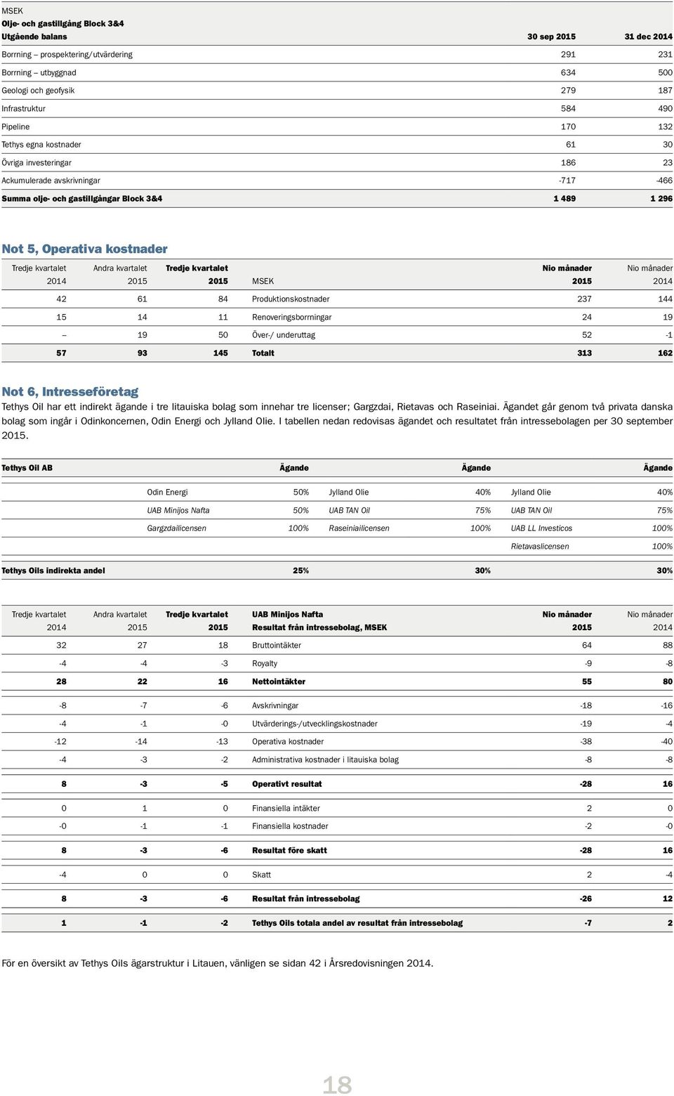Select the 'Pipeline' row label

click(15, 127)
